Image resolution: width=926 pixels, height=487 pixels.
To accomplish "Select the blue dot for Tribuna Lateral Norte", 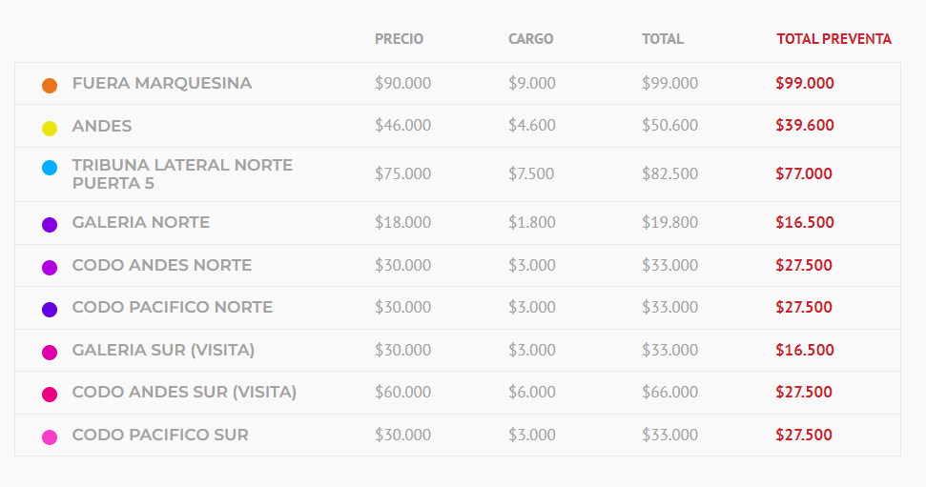I will [x=50, y=168].
